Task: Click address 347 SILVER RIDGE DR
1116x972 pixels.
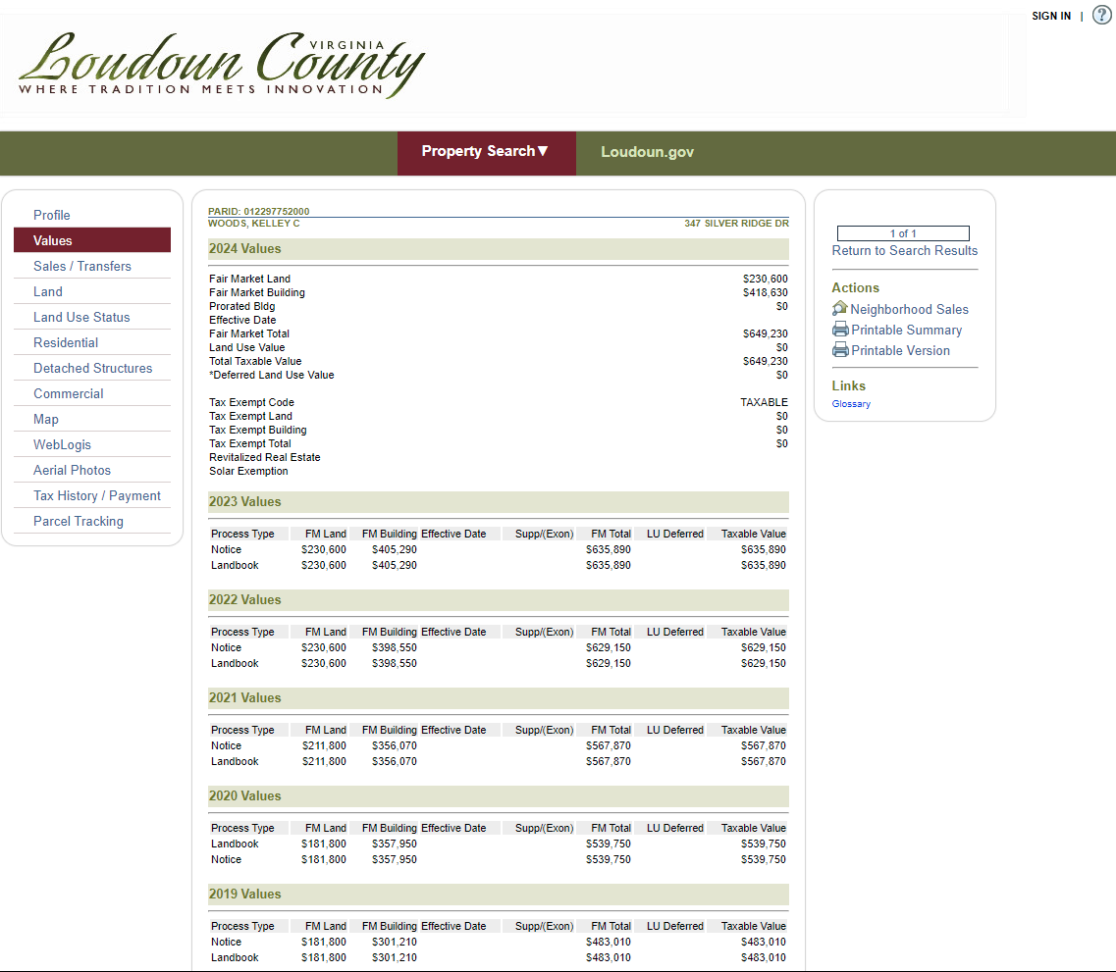Action: 737,224
